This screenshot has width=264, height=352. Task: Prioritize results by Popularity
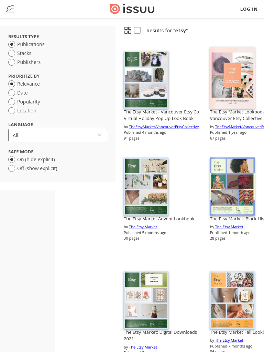[12, 102]
